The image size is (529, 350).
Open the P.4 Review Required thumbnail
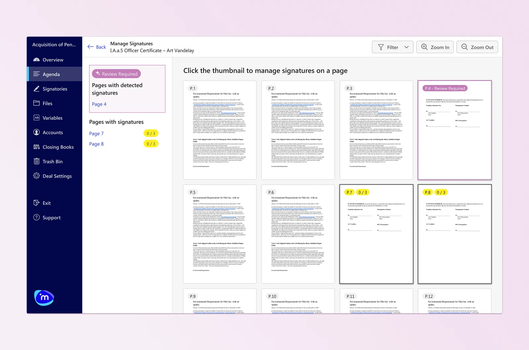tap(455, 130)
